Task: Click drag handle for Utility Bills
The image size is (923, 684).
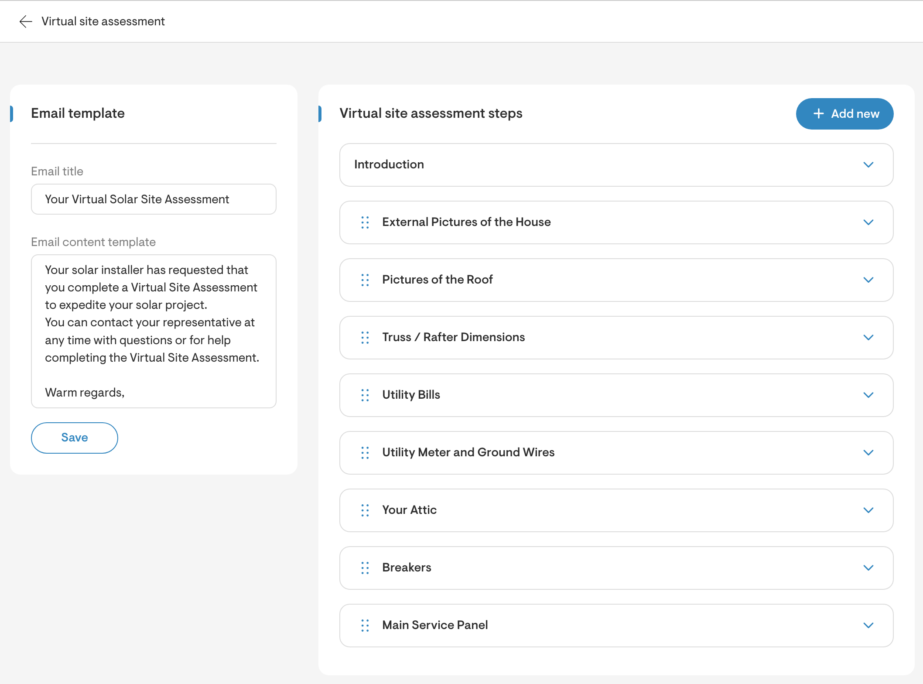Action: pyautogui.click(x=365, y=395)
